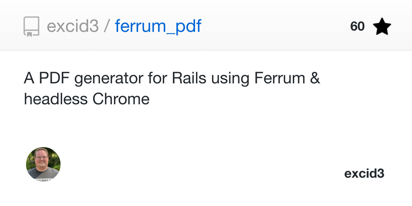Click the blank white area below description

point(206,129)
